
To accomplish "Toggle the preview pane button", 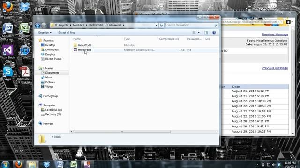I will pos(206,33).
